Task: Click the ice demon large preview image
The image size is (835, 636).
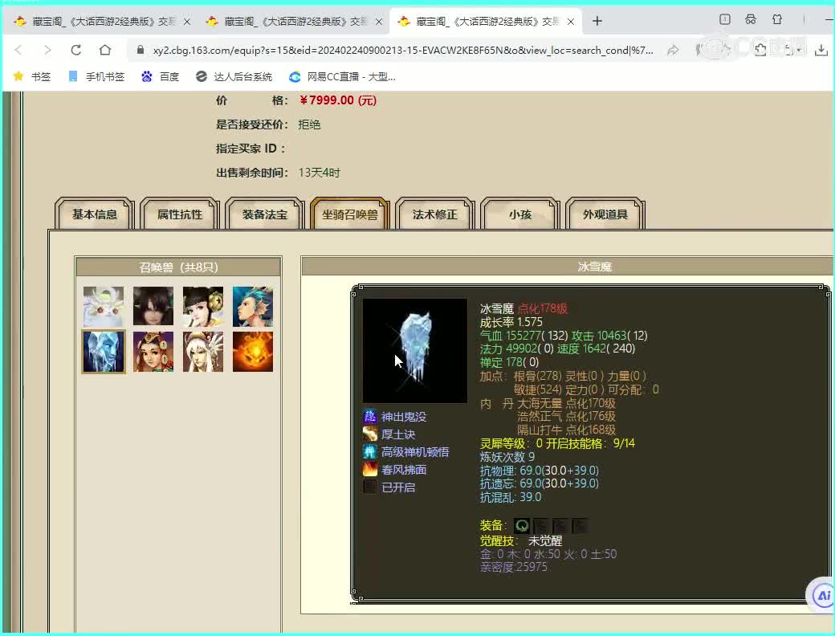Action: (415, 350)
